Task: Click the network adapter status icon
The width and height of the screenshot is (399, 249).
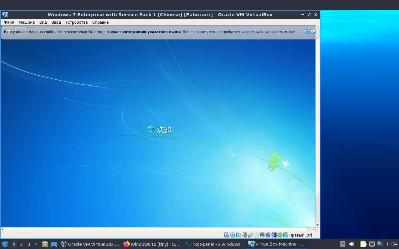Action: coord(244,235)
